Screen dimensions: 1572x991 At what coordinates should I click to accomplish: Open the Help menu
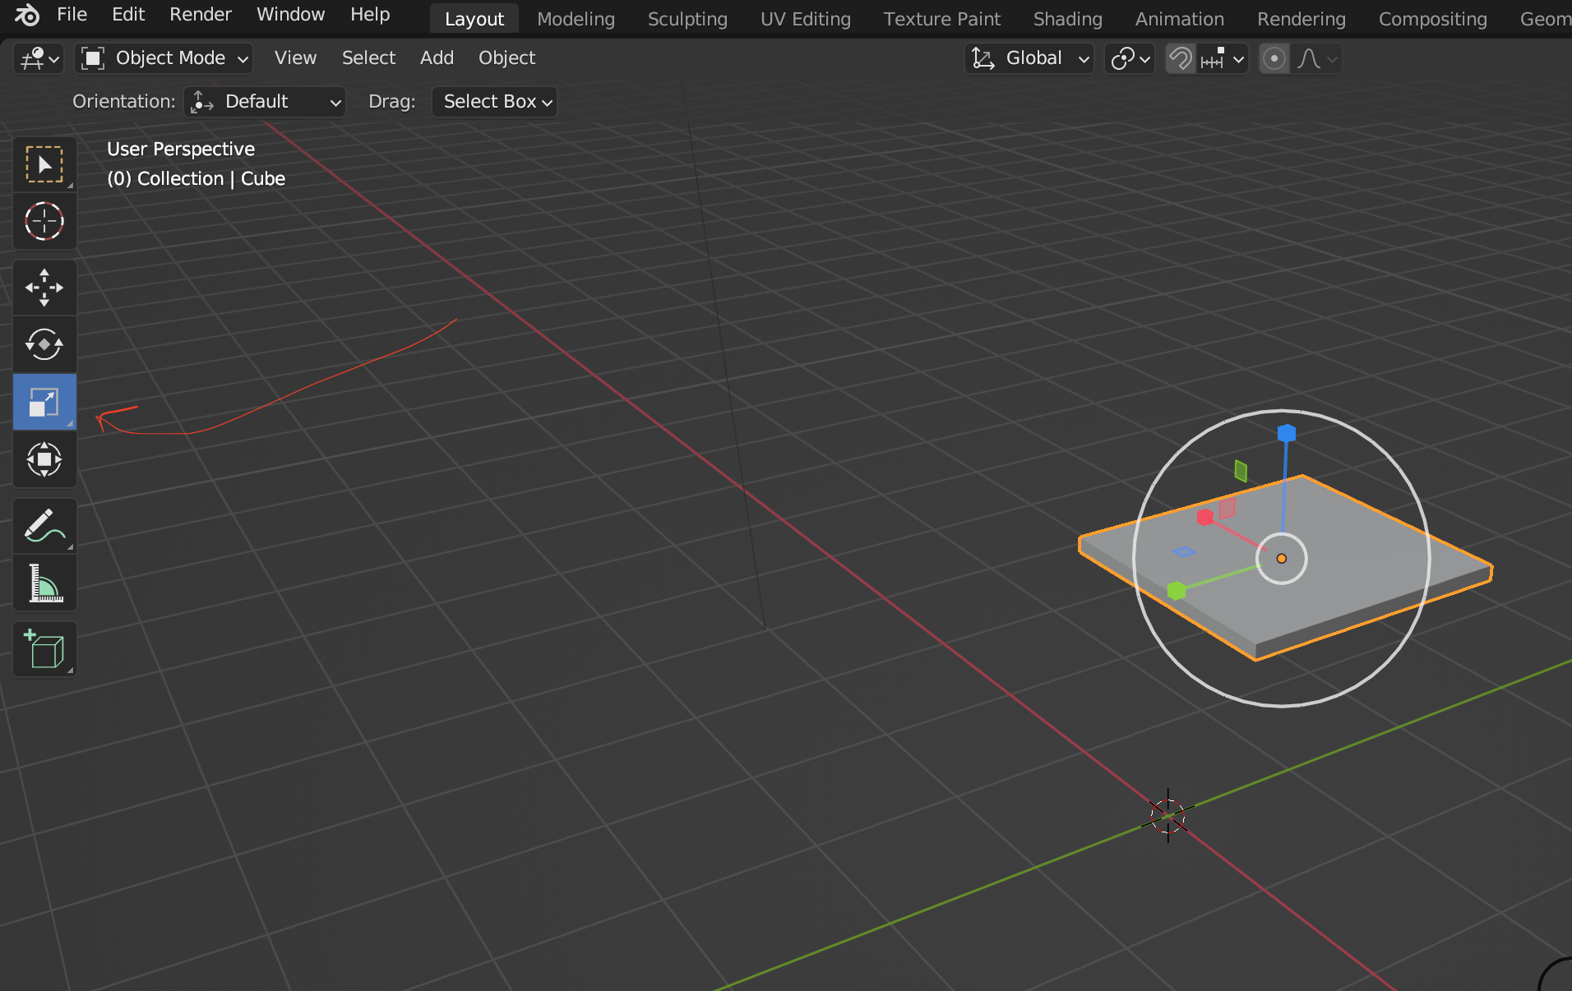click(x=370, y=15)
